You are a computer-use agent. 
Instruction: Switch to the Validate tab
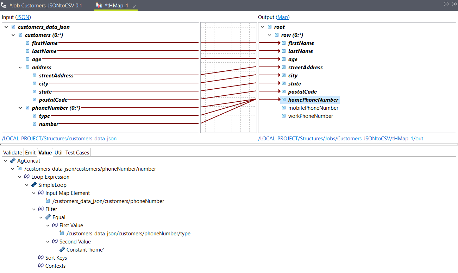click(x=13, y=152)
